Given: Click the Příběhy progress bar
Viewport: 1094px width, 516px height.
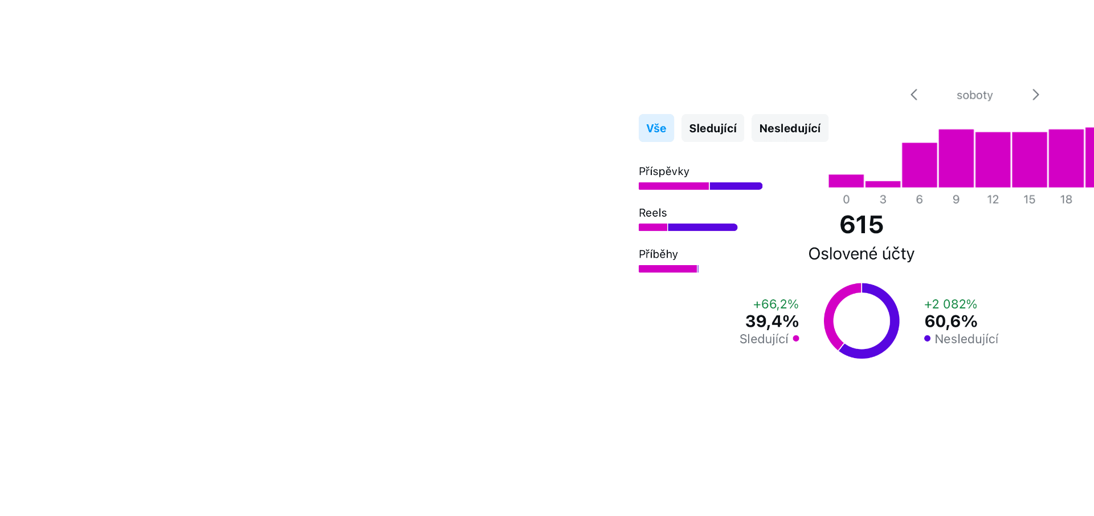Looking at the screenshot, I should click(x=668, y=269).
